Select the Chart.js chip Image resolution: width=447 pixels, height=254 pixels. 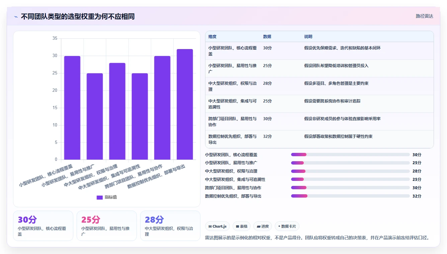click(x=217, y=226)
